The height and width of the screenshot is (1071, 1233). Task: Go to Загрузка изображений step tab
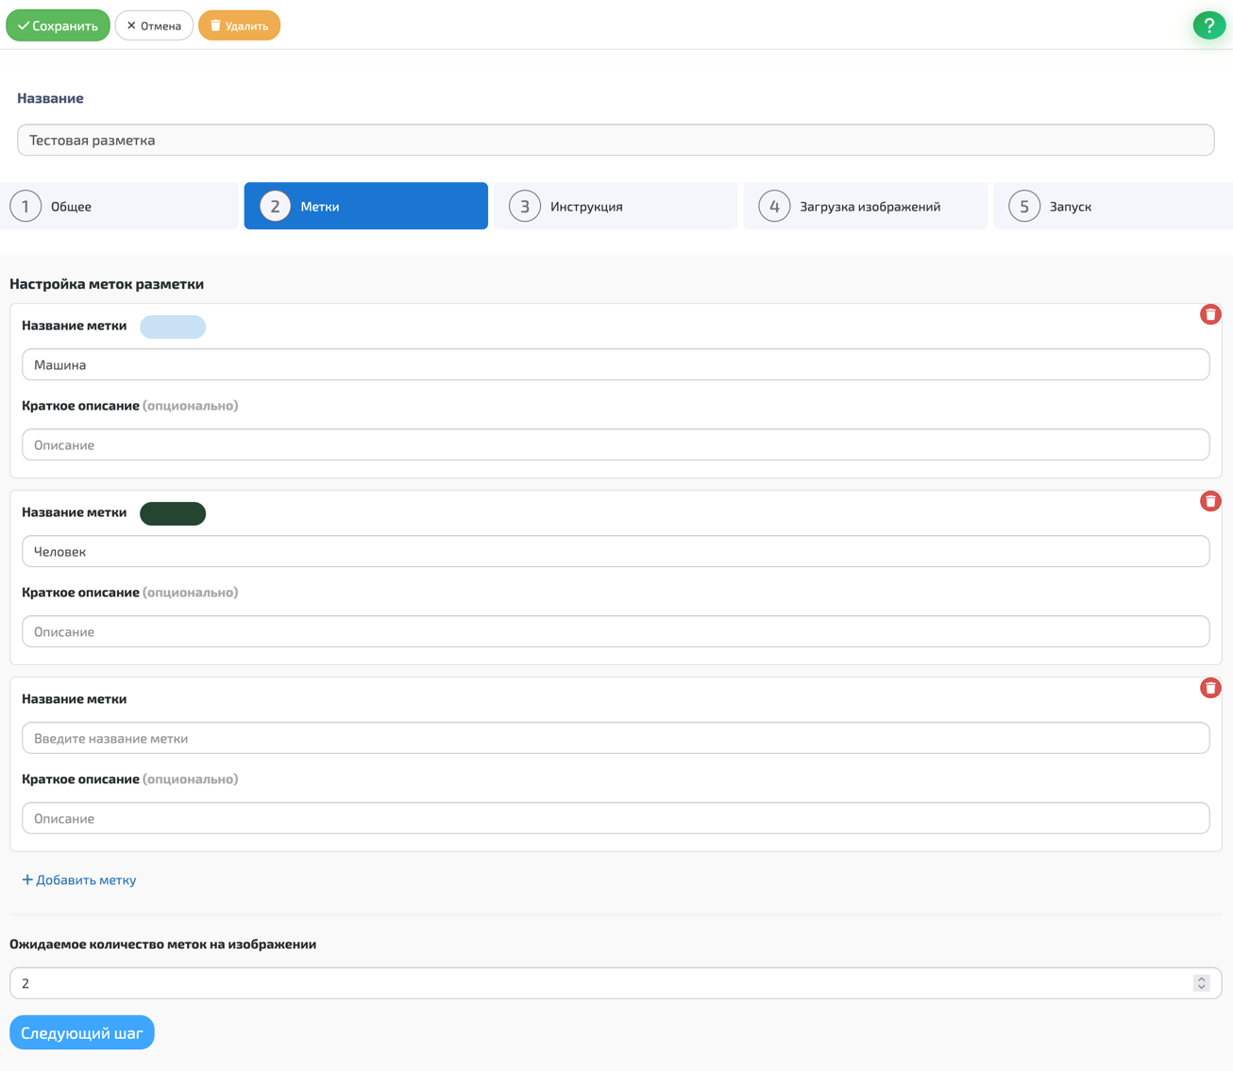865,206
